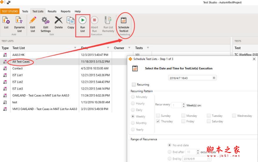Viewport: 258px width, 162px height.
Task: Enable the Recurring checkbox
Action: pos(134,85)
